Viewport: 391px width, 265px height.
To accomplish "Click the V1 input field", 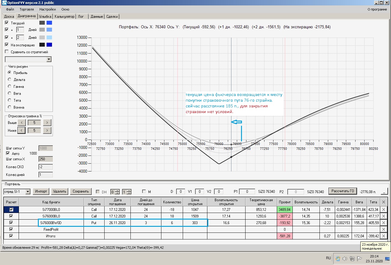I will [200, 192].
